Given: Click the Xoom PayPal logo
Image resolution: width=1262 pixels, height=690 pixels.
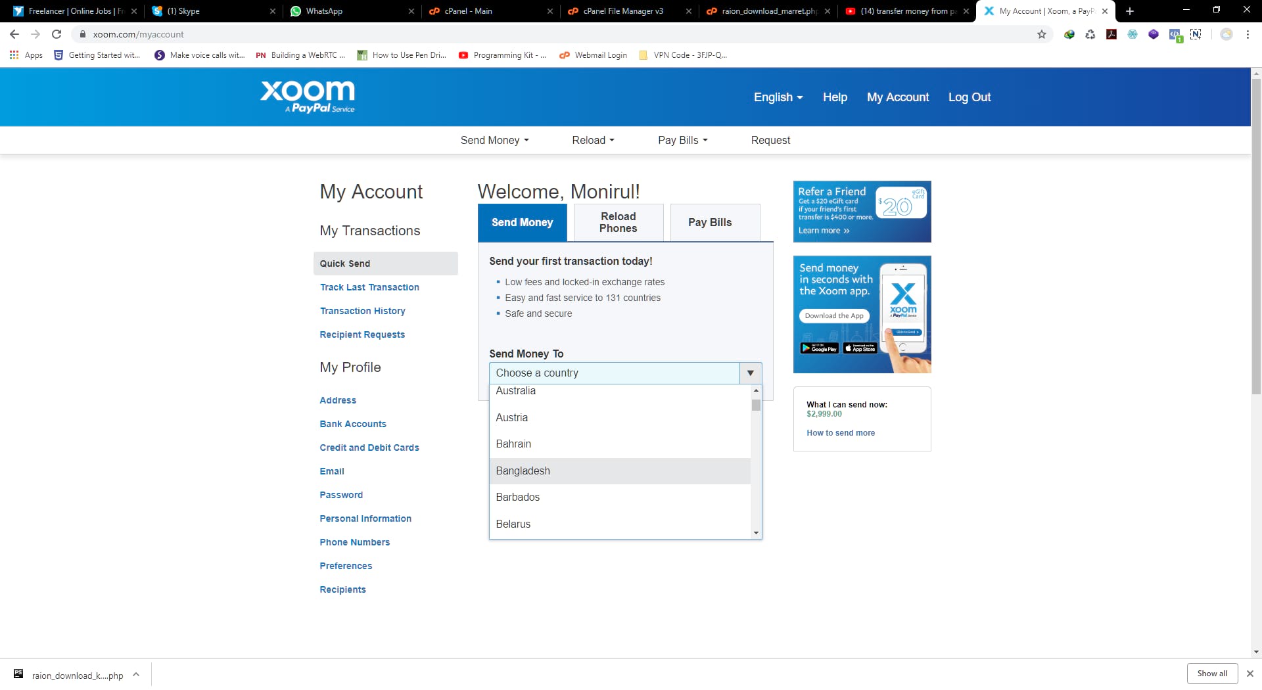Looking at the screenshot, I should (x=308, y=97).
